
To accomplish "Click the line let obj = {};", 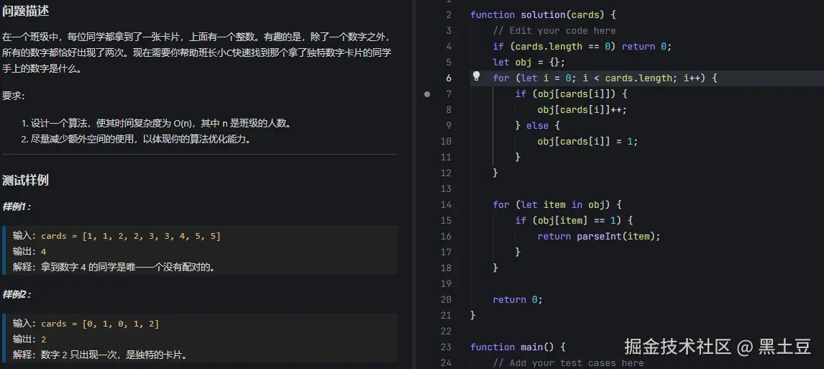I will pos(528,62).
